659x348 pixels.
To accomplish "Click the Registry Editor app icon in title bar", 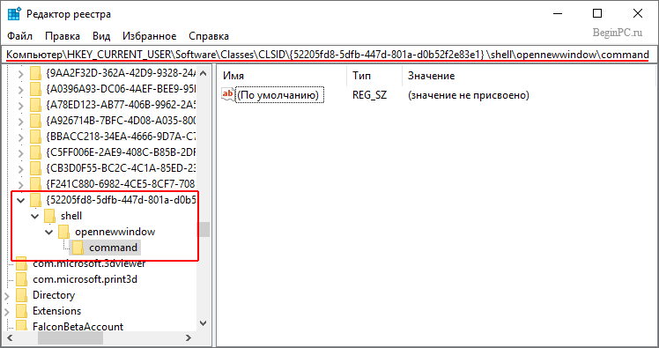I will pyautogui.click(x=14, y=14).
